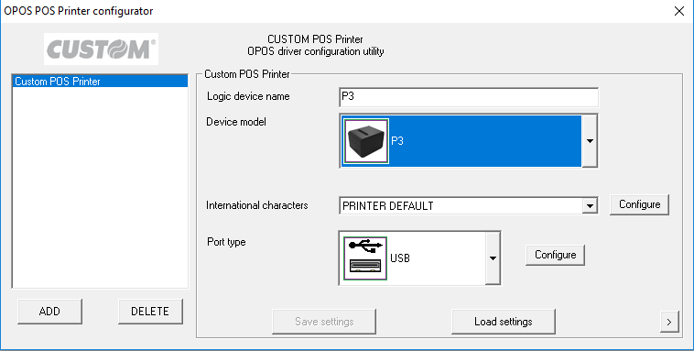The height and width of the screenshot is (351, 694).
Task: Click the USB label in Port type
Action: click(400, 258)
